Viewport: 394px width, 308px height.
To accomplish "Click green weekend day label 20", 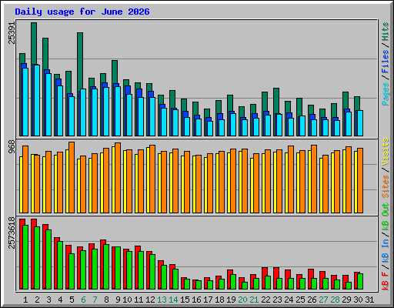I will [242, 300].
